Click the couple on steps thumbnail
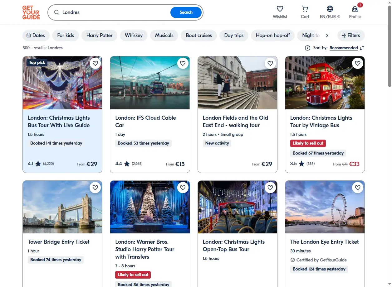The width and height of the screenshot is (392, 287). pyautogui.click(x=238, y=83)
